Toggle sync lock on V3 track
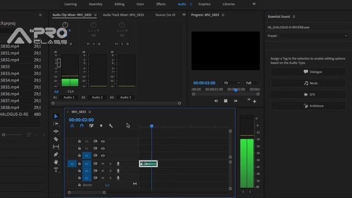The width and height of the screenshot is (352, 198). 95,141
